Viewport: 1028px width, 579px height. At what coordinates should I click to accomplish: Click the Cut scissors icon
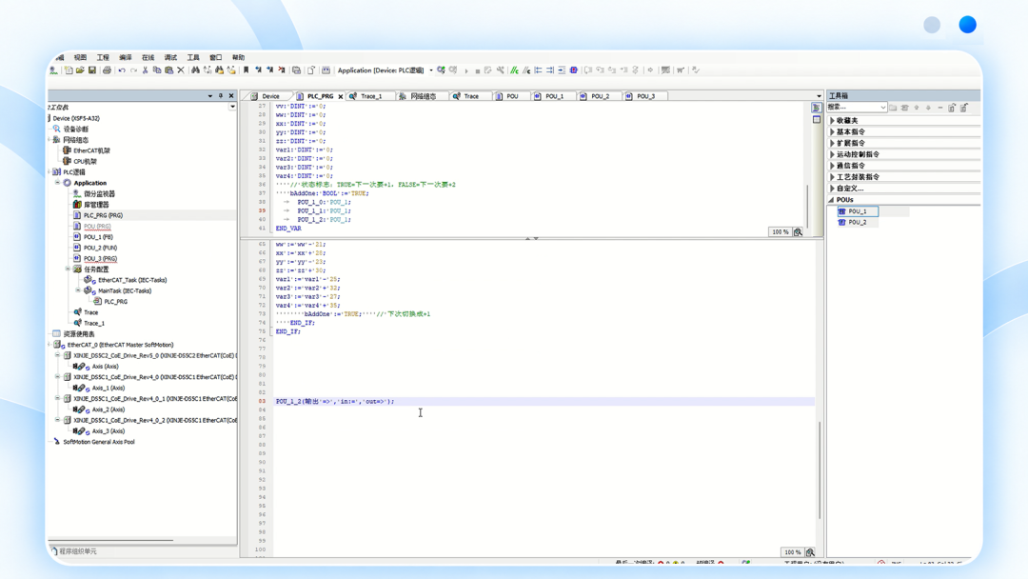pos(145,70)
